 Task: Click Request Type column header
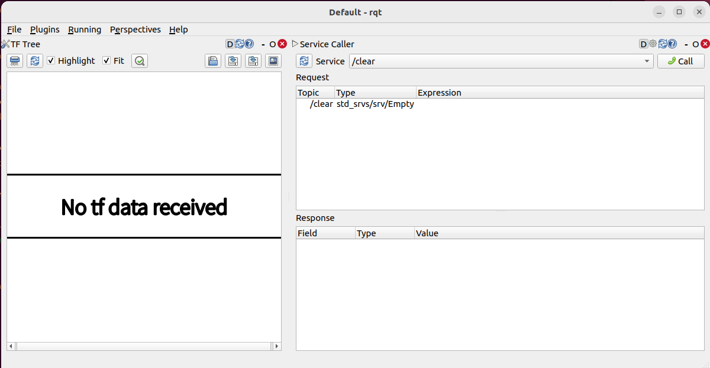click(376, 93)
